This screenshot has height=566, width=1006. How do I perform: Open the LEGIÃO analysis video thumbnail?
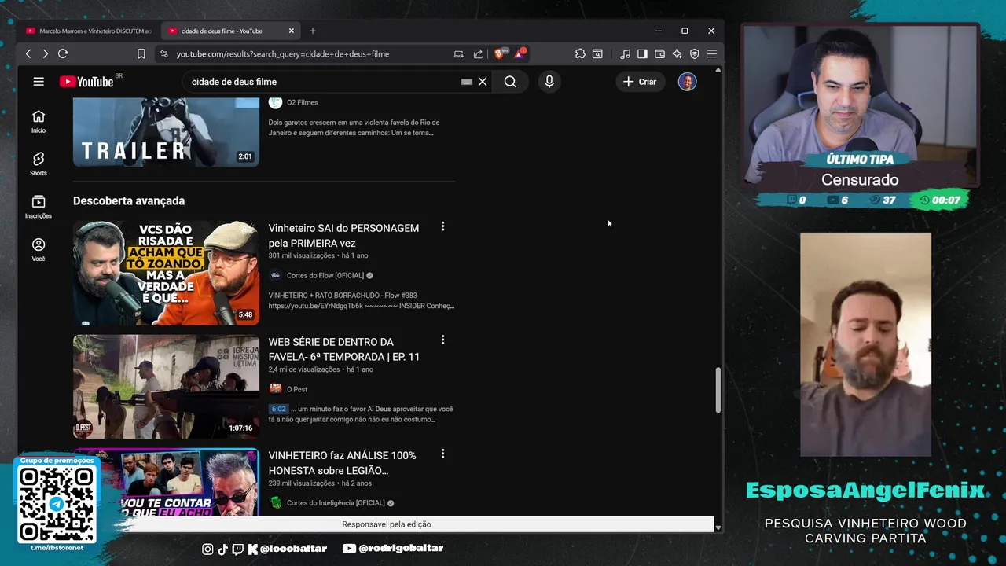point(166,482)
